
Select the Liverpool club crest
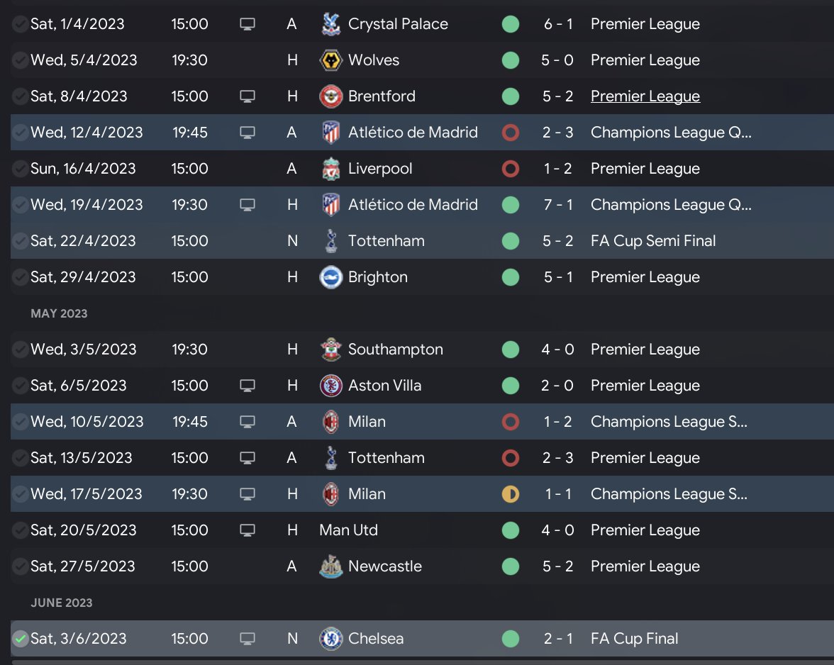tap(331, 169)
